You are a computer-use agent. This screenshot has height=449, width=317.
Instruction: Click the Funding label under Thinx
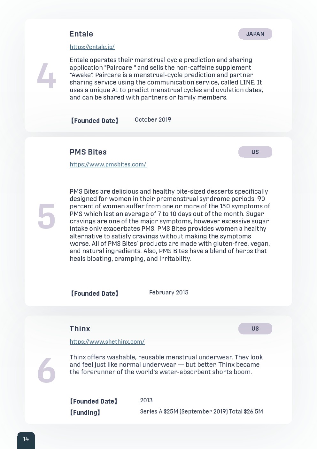pos(85,413)
